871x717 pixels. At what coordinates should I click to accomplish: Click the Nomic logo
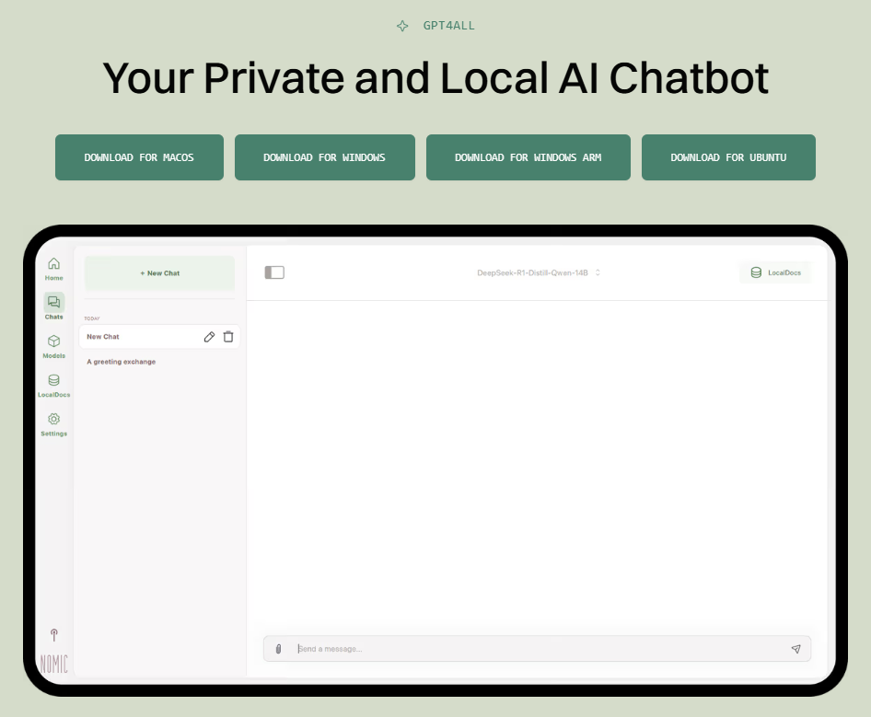point(54,664)
